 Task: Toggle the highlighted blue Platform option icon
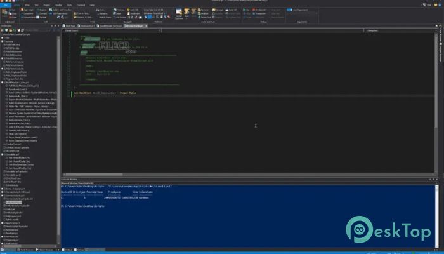(x=150, y=17)
